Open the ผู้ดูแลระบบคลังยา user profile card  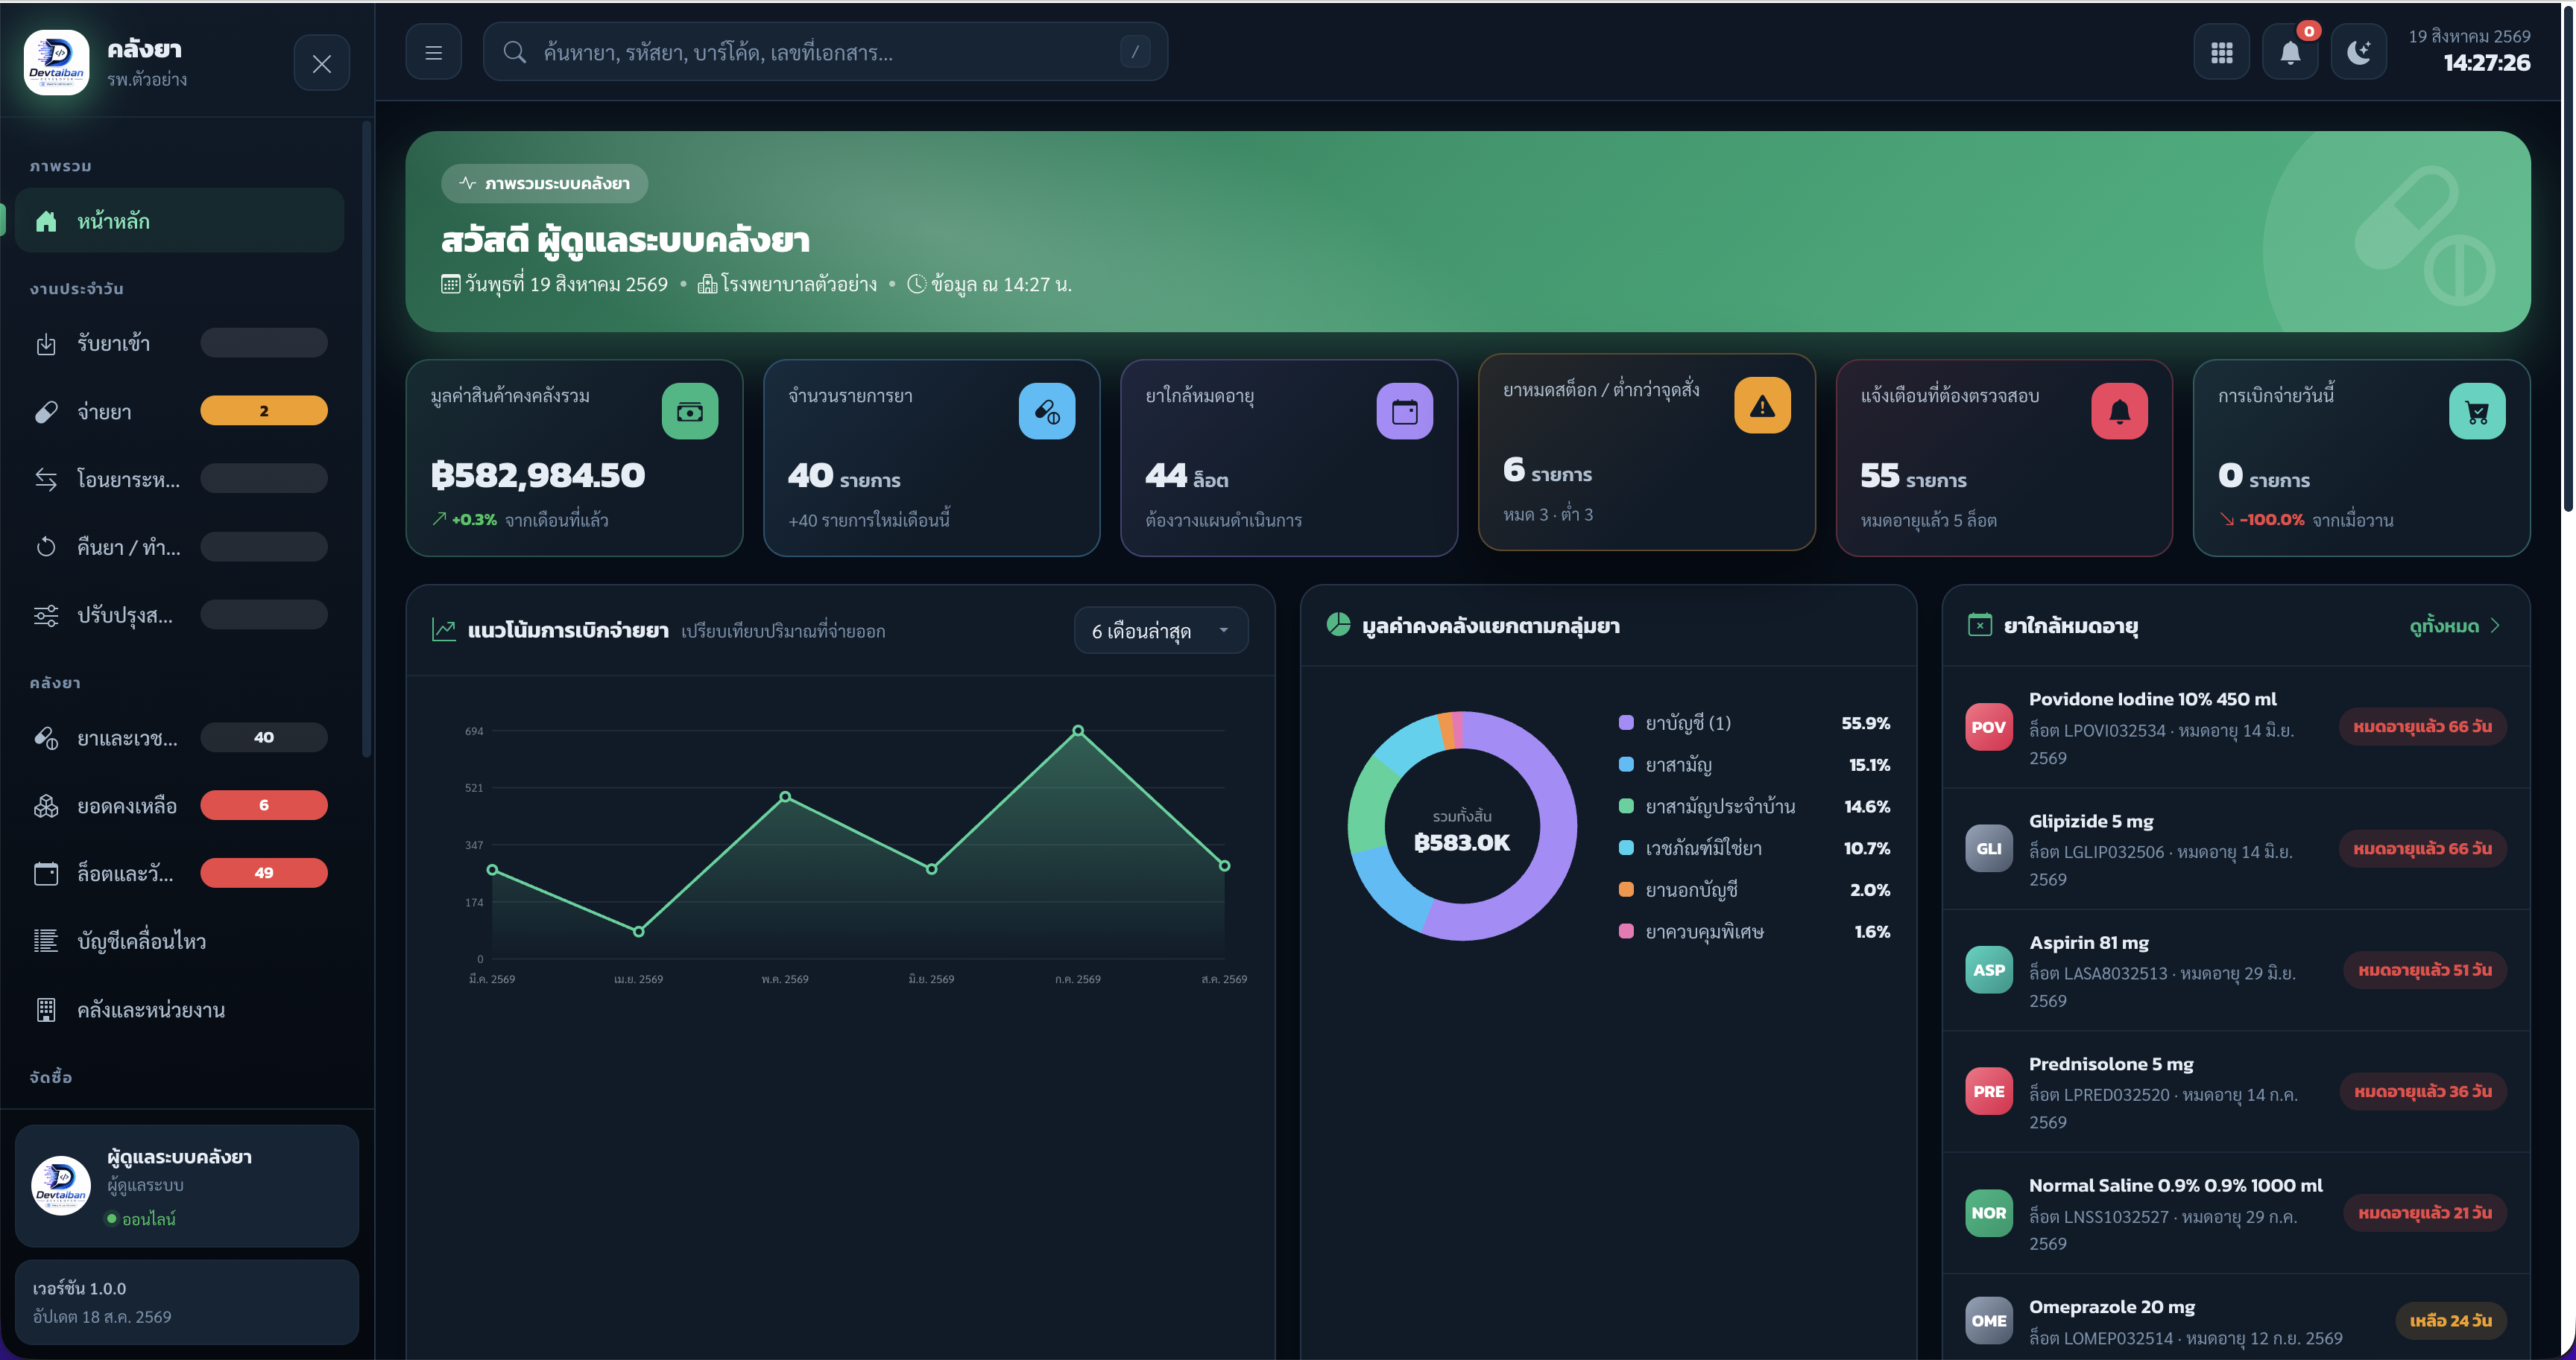[x=187, y=1186]
